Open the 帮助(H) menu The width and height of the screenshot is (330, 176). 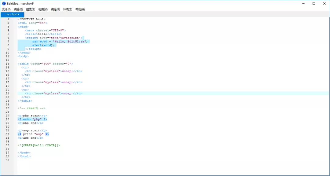click(x=80, y=9)
